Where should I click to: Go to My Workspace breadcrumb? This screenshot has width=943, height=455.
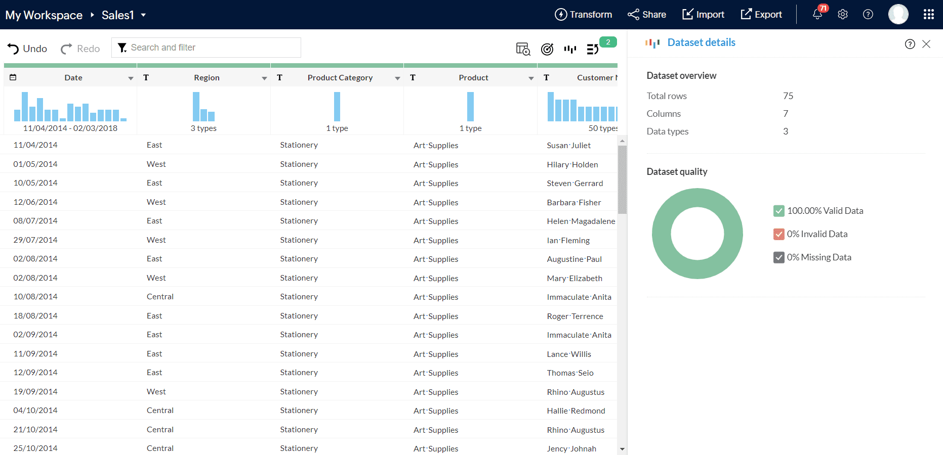click(x=44, y=15)
